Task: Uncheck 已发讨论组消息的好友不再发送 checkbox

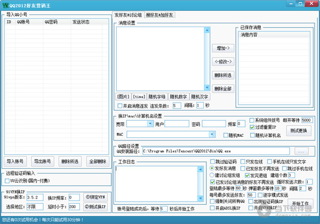Action: [x=212, y=182]
